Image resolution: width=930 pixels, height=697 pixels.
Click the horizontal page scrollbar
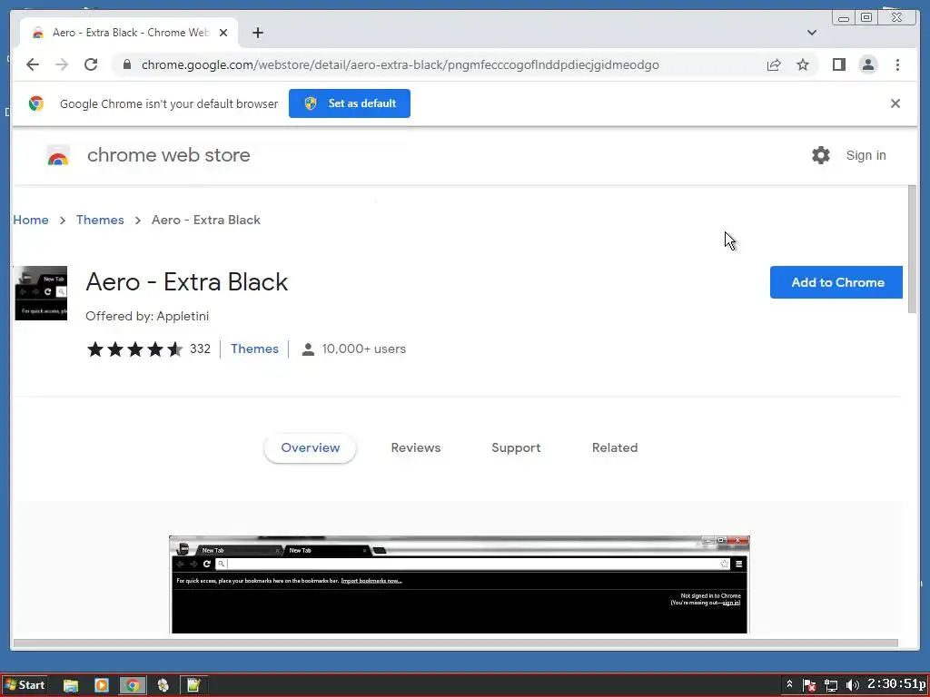(x=456, y=643)
